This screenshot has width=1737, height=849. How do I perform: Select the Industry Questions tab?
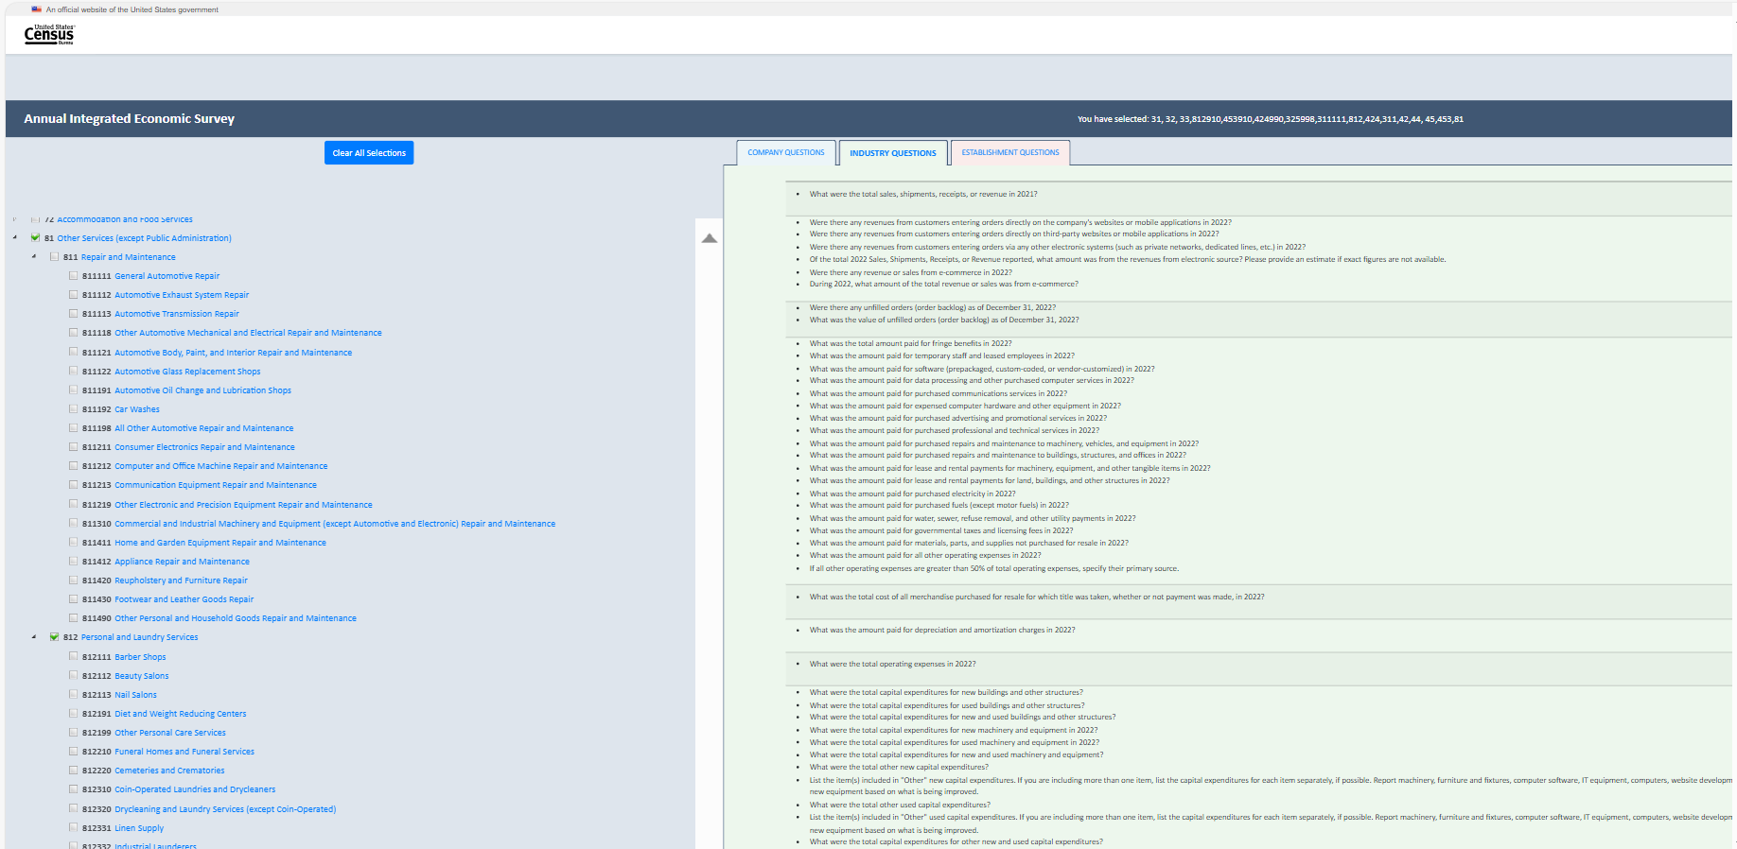(x=892, y=153)
